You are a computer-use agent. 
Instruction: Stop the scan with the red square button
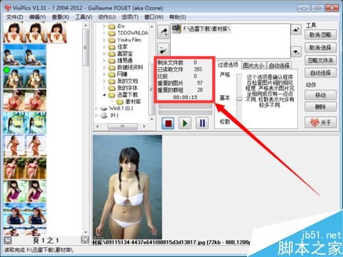coord(168,123)
